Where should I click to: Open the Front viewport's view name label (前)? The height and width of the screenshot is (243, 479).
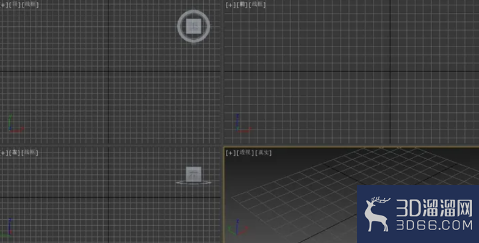(243, 5)
